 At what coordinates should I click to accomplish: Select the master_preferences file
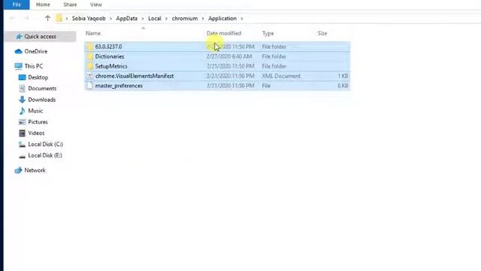click(217, 86)
